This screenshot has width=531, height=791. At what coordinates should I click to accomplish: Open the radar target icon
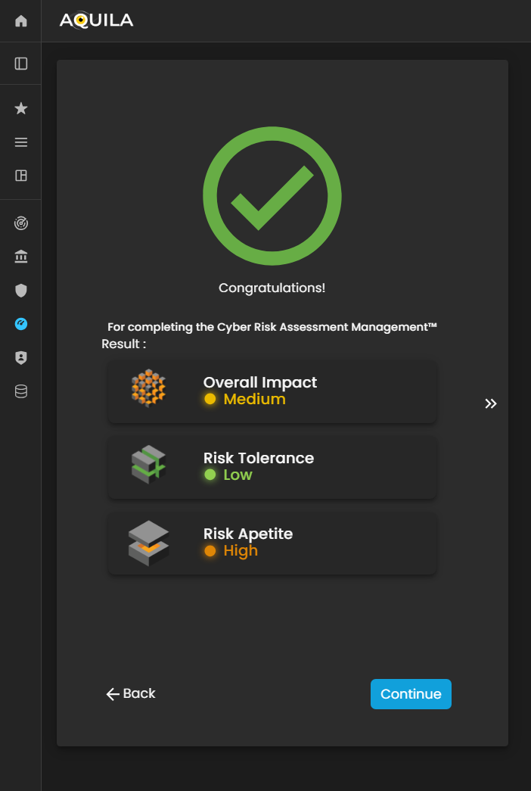[x=21, y=224]
